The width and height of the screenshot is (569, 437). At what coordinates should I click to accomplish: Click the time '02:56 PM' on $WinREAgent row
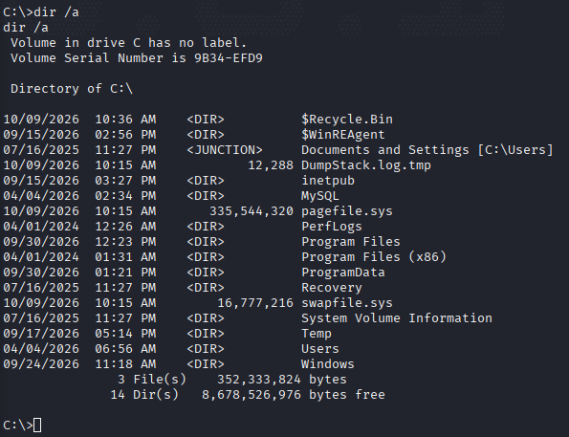coord(125,135)
